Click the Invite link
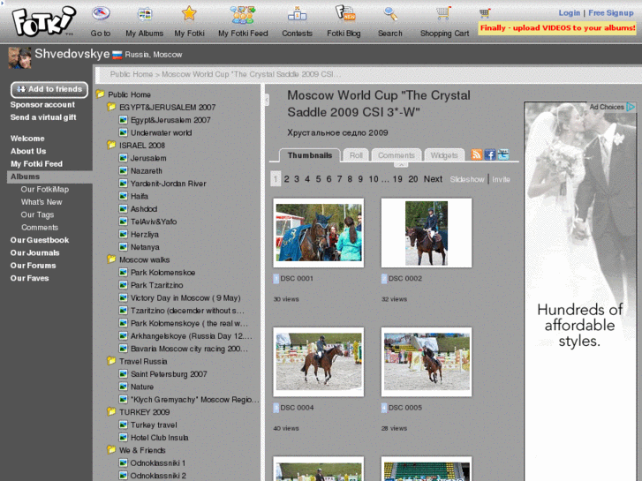The height and width of the screenshot is (481, 642). (501, 179)
